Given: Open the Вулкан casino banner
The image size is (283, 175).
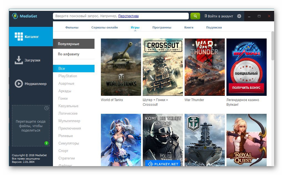Looking at the screenshot, I should click(x=246, y=67).
